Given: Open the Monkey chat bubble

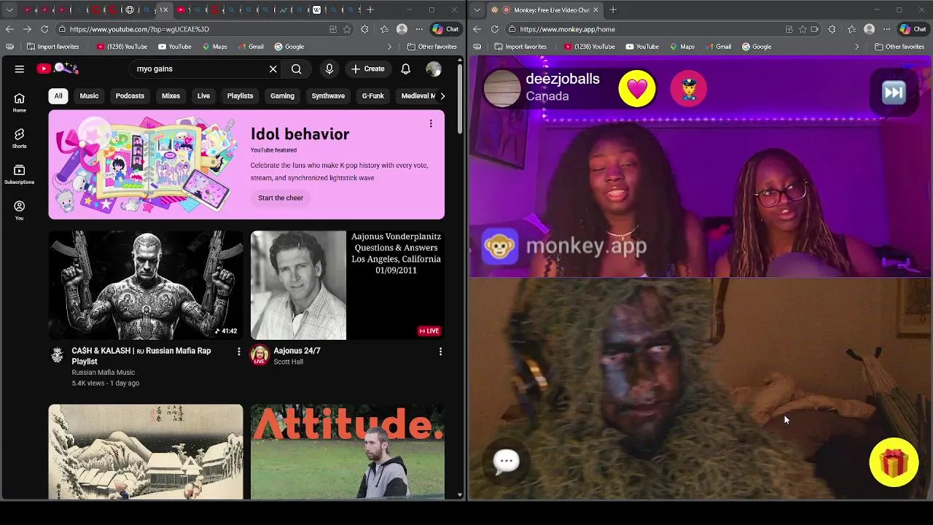Looking at the screenshot, I should (x=507, y=461).
